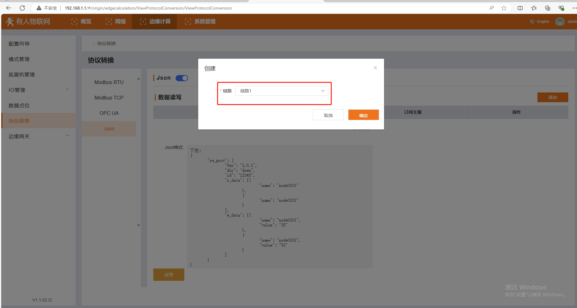Expand the 边缘网关 sidebar menu
Screen dimensions: 577x308
point(68,136)
